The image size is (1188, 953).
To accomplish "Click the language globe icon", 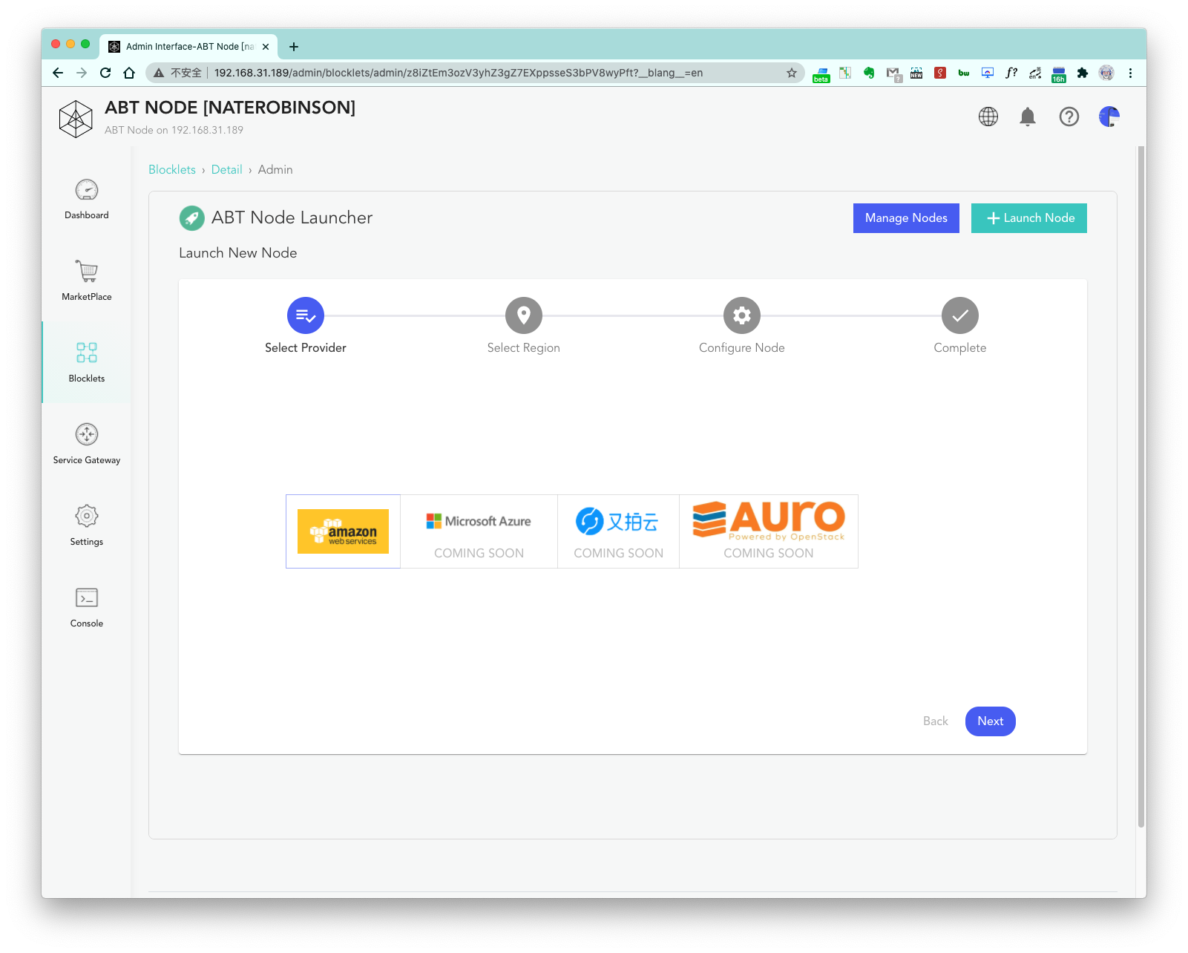I will pos(988,117).
